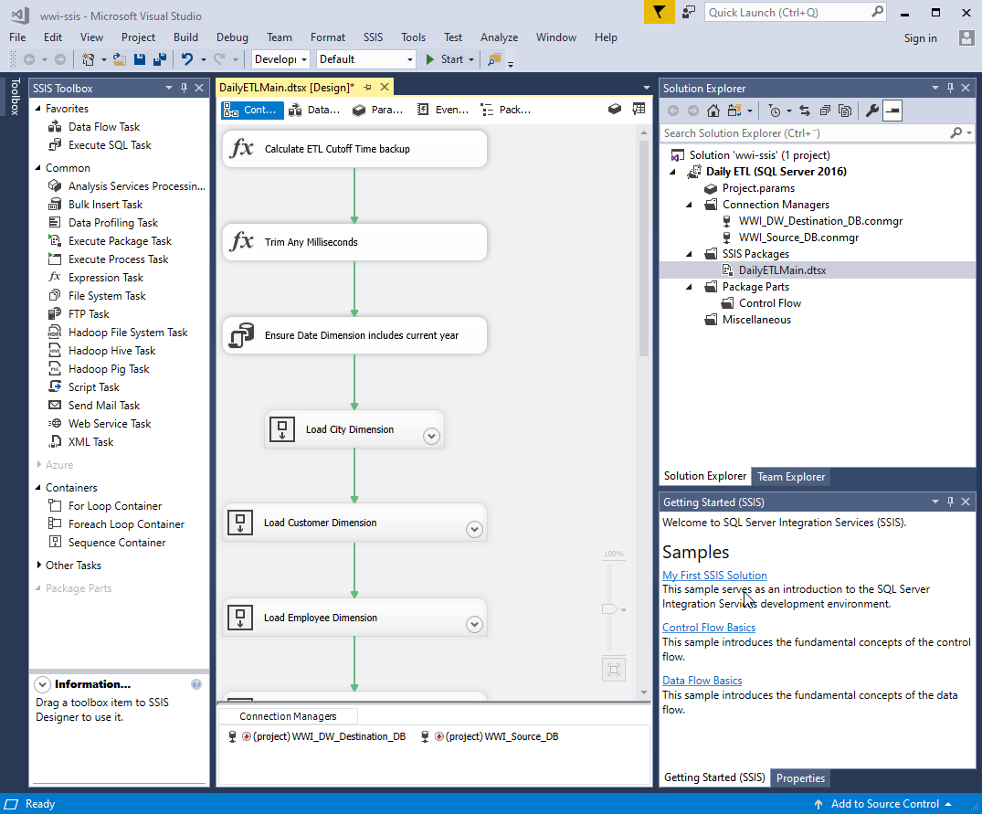Toggle Pending Changes Filter in Solution Explorer

click(775, 111)
